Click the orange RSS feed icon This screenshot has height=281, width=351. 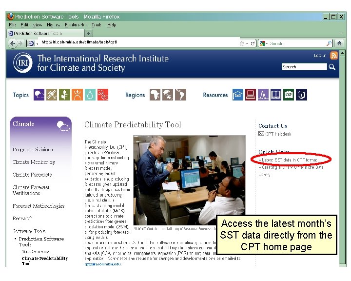point(334,55)
